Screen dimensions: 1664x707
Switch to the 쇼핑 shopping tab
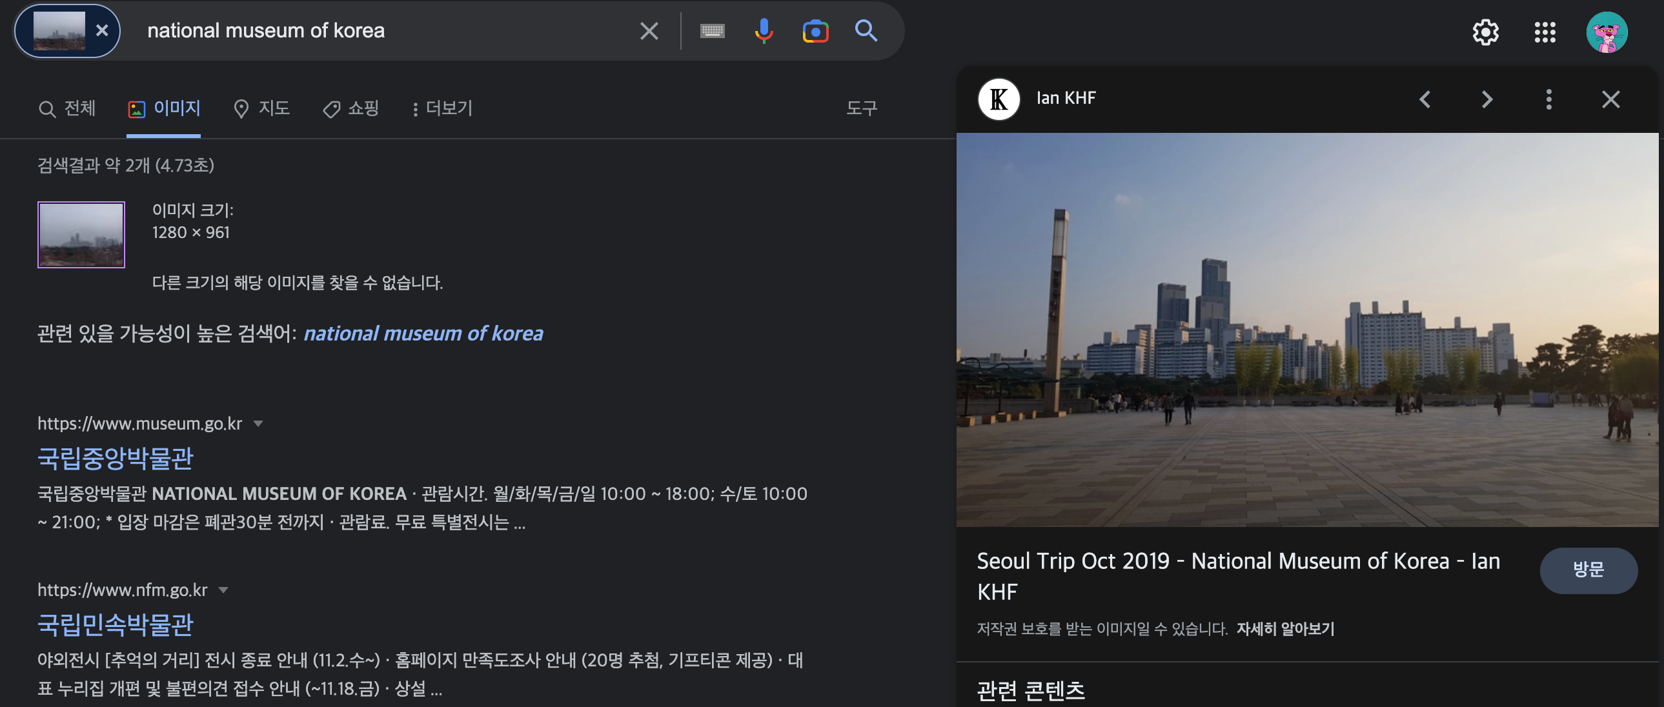point(351,108)
